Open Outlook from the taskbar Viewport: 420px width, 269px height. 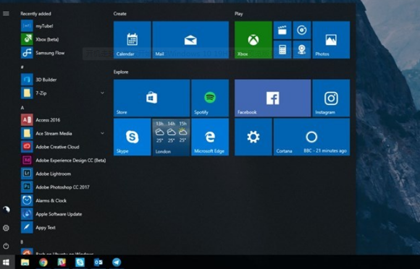(98, 262)
